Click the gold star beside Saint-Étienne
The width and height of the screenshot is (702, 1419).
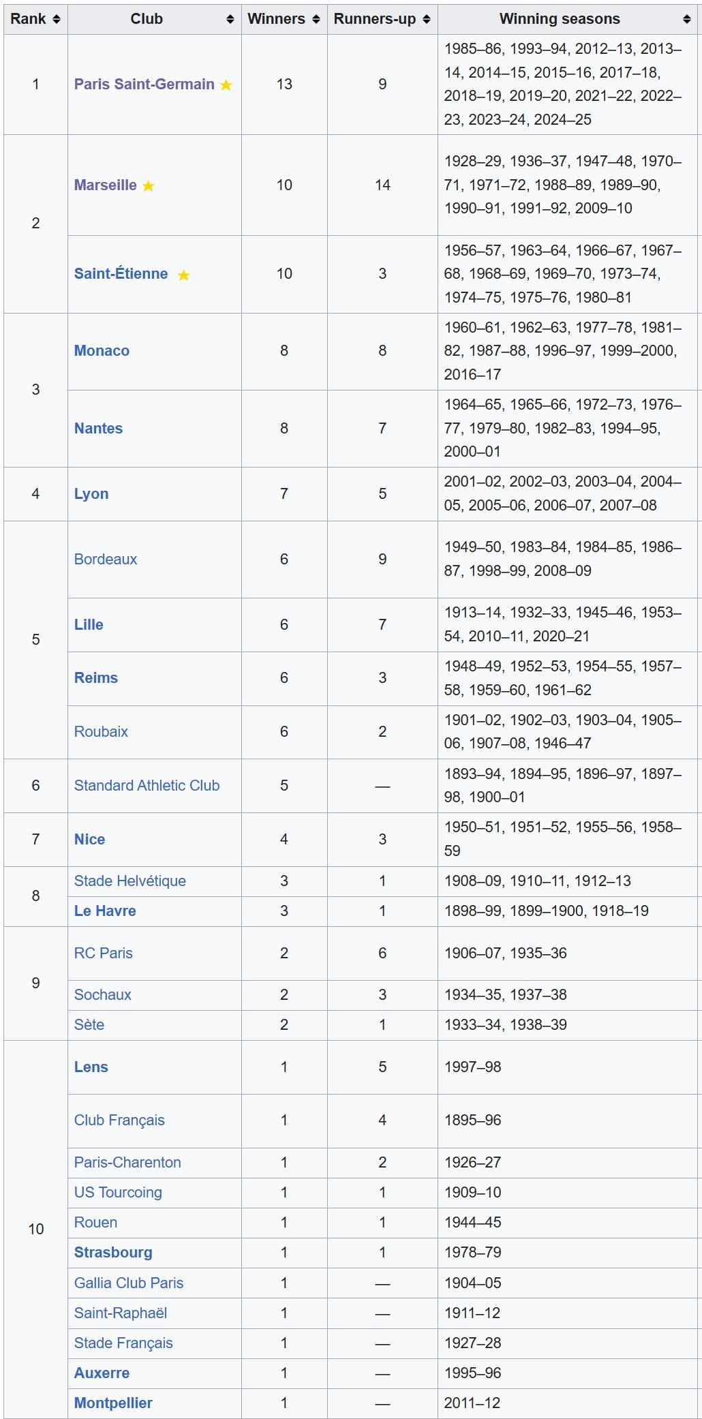183,275
